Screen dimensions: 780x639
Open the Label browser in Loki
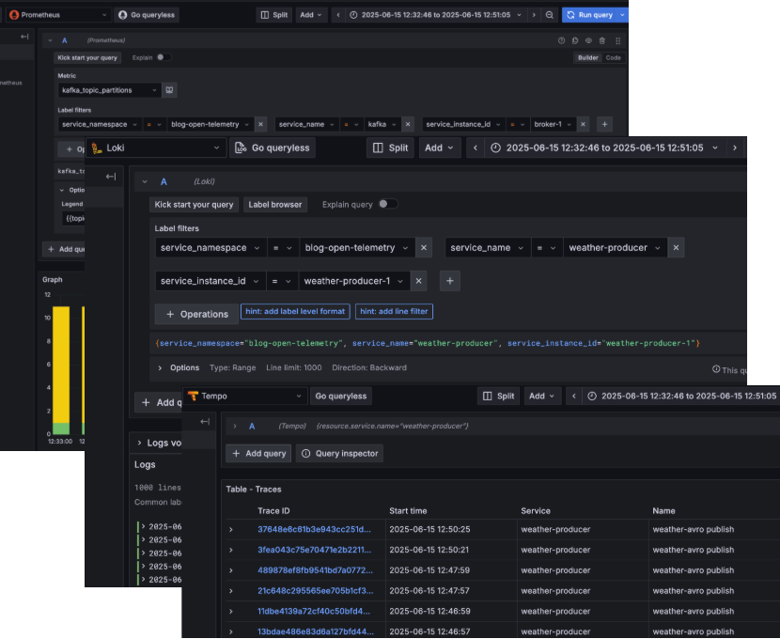pos(275,204)
